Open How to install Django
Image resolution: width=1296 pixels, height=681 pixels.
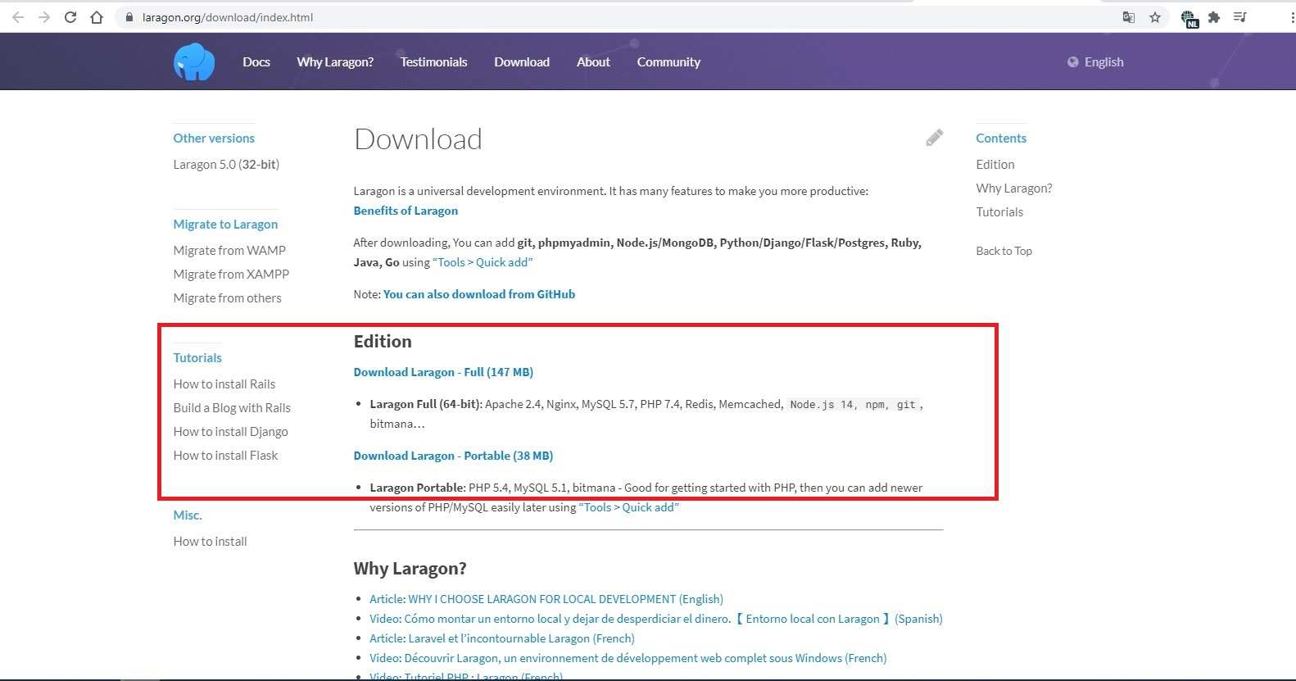point(230,432)
